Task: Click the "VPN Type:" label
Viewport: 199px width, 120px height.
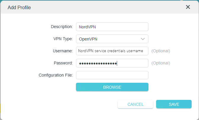Action: tap(63, 39)
